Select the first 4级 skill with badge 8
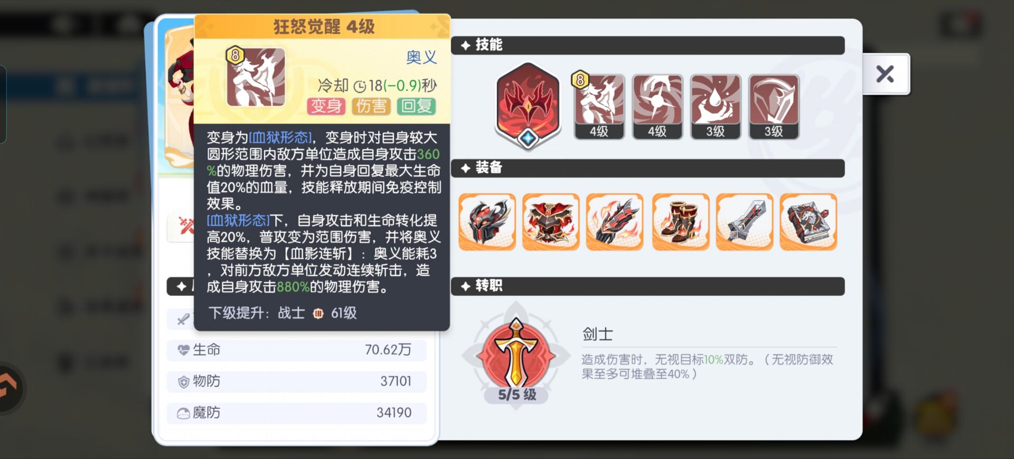Image resolution: width=1014 pixels, height=459 pixels. (x=599, y=106)
